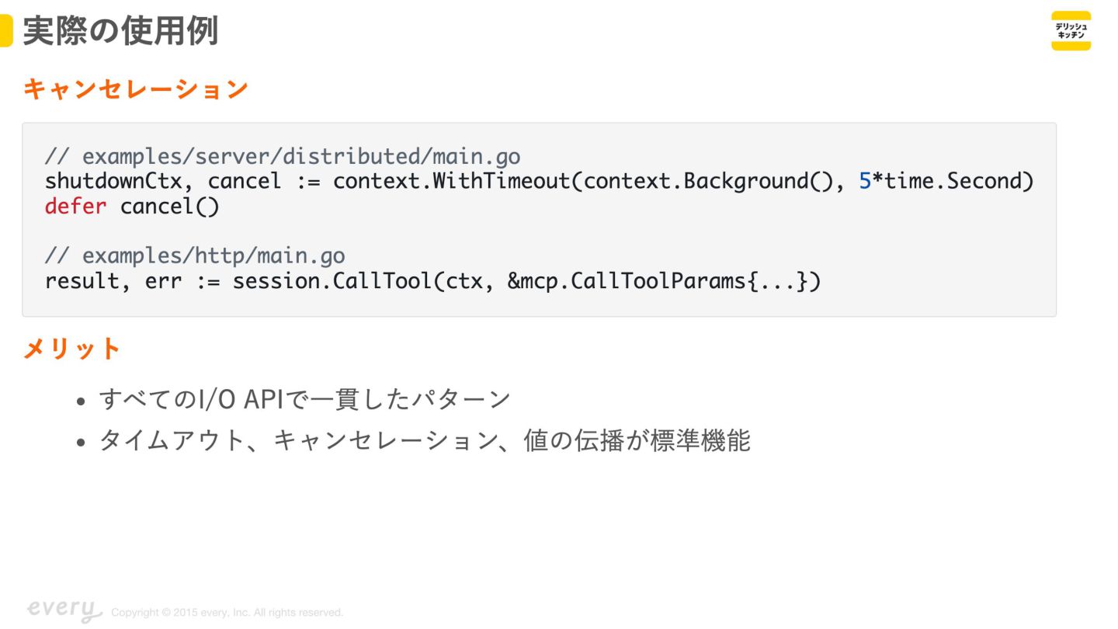Click the copyright notice text
1118x629 pixels.
(227, 613)
